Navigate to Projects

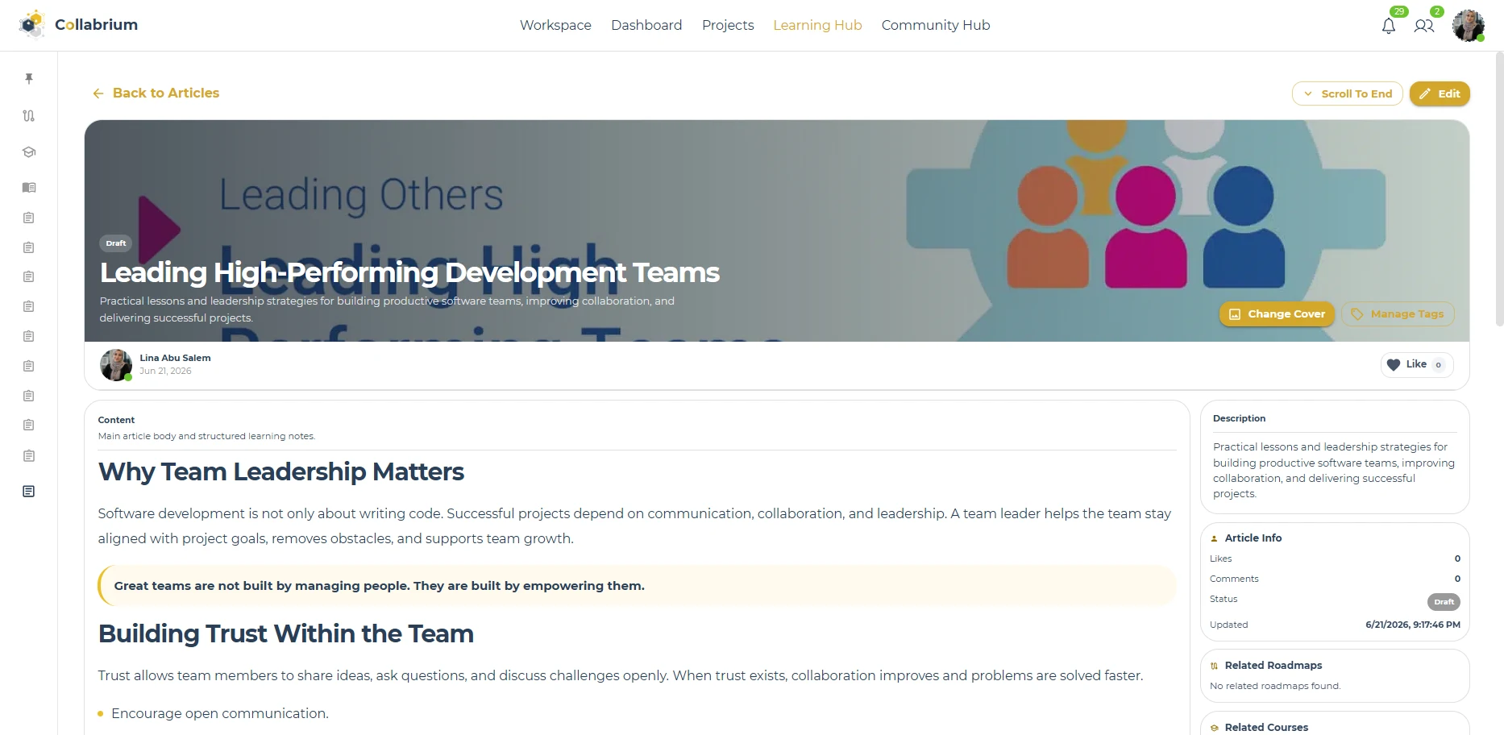pyautogui.click(x=728, y=25)
